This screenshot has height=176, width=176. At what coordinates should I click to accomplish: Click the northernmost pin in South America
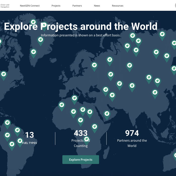(8, 123)
